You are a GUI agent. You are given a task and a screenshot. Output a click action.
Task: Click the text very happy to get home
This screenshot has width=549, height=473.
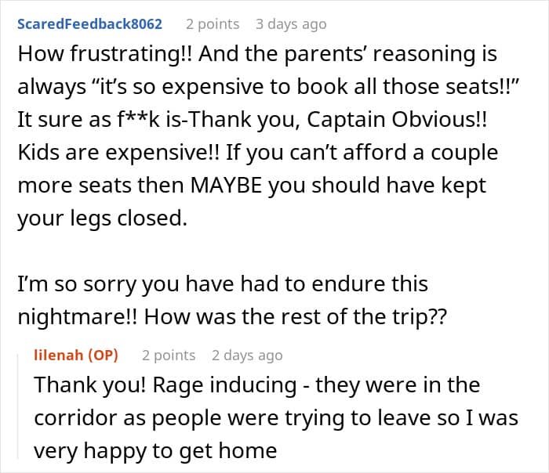point(155,451)
